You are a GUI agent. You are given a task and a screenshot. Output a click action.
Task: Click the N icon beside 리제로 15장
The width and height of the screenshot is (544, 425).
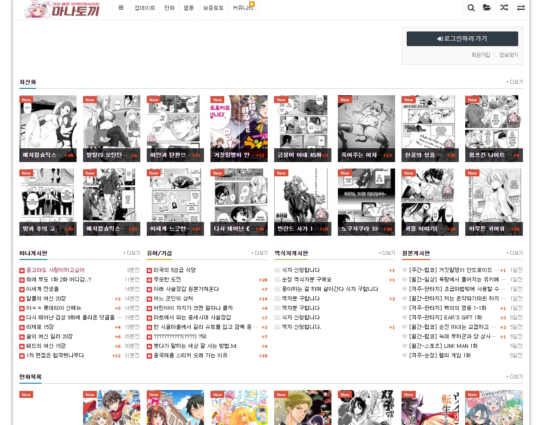[x=22, y=328]
